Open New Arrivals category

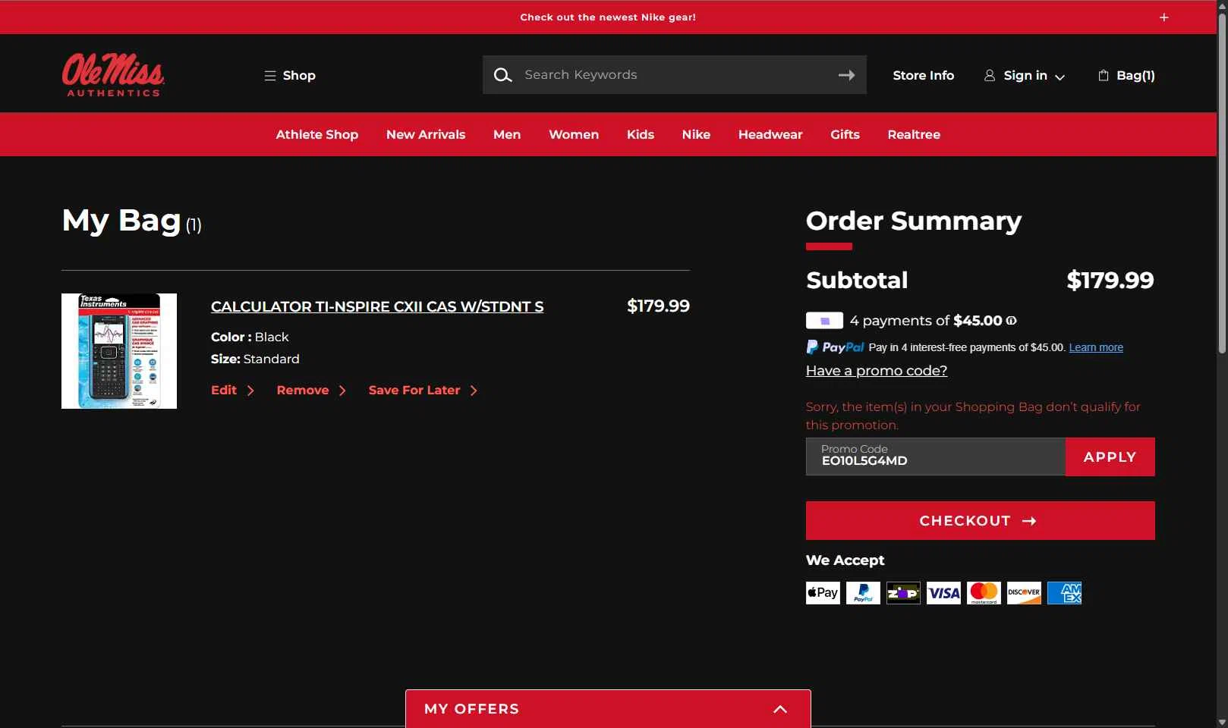click(x=426, y=134)
